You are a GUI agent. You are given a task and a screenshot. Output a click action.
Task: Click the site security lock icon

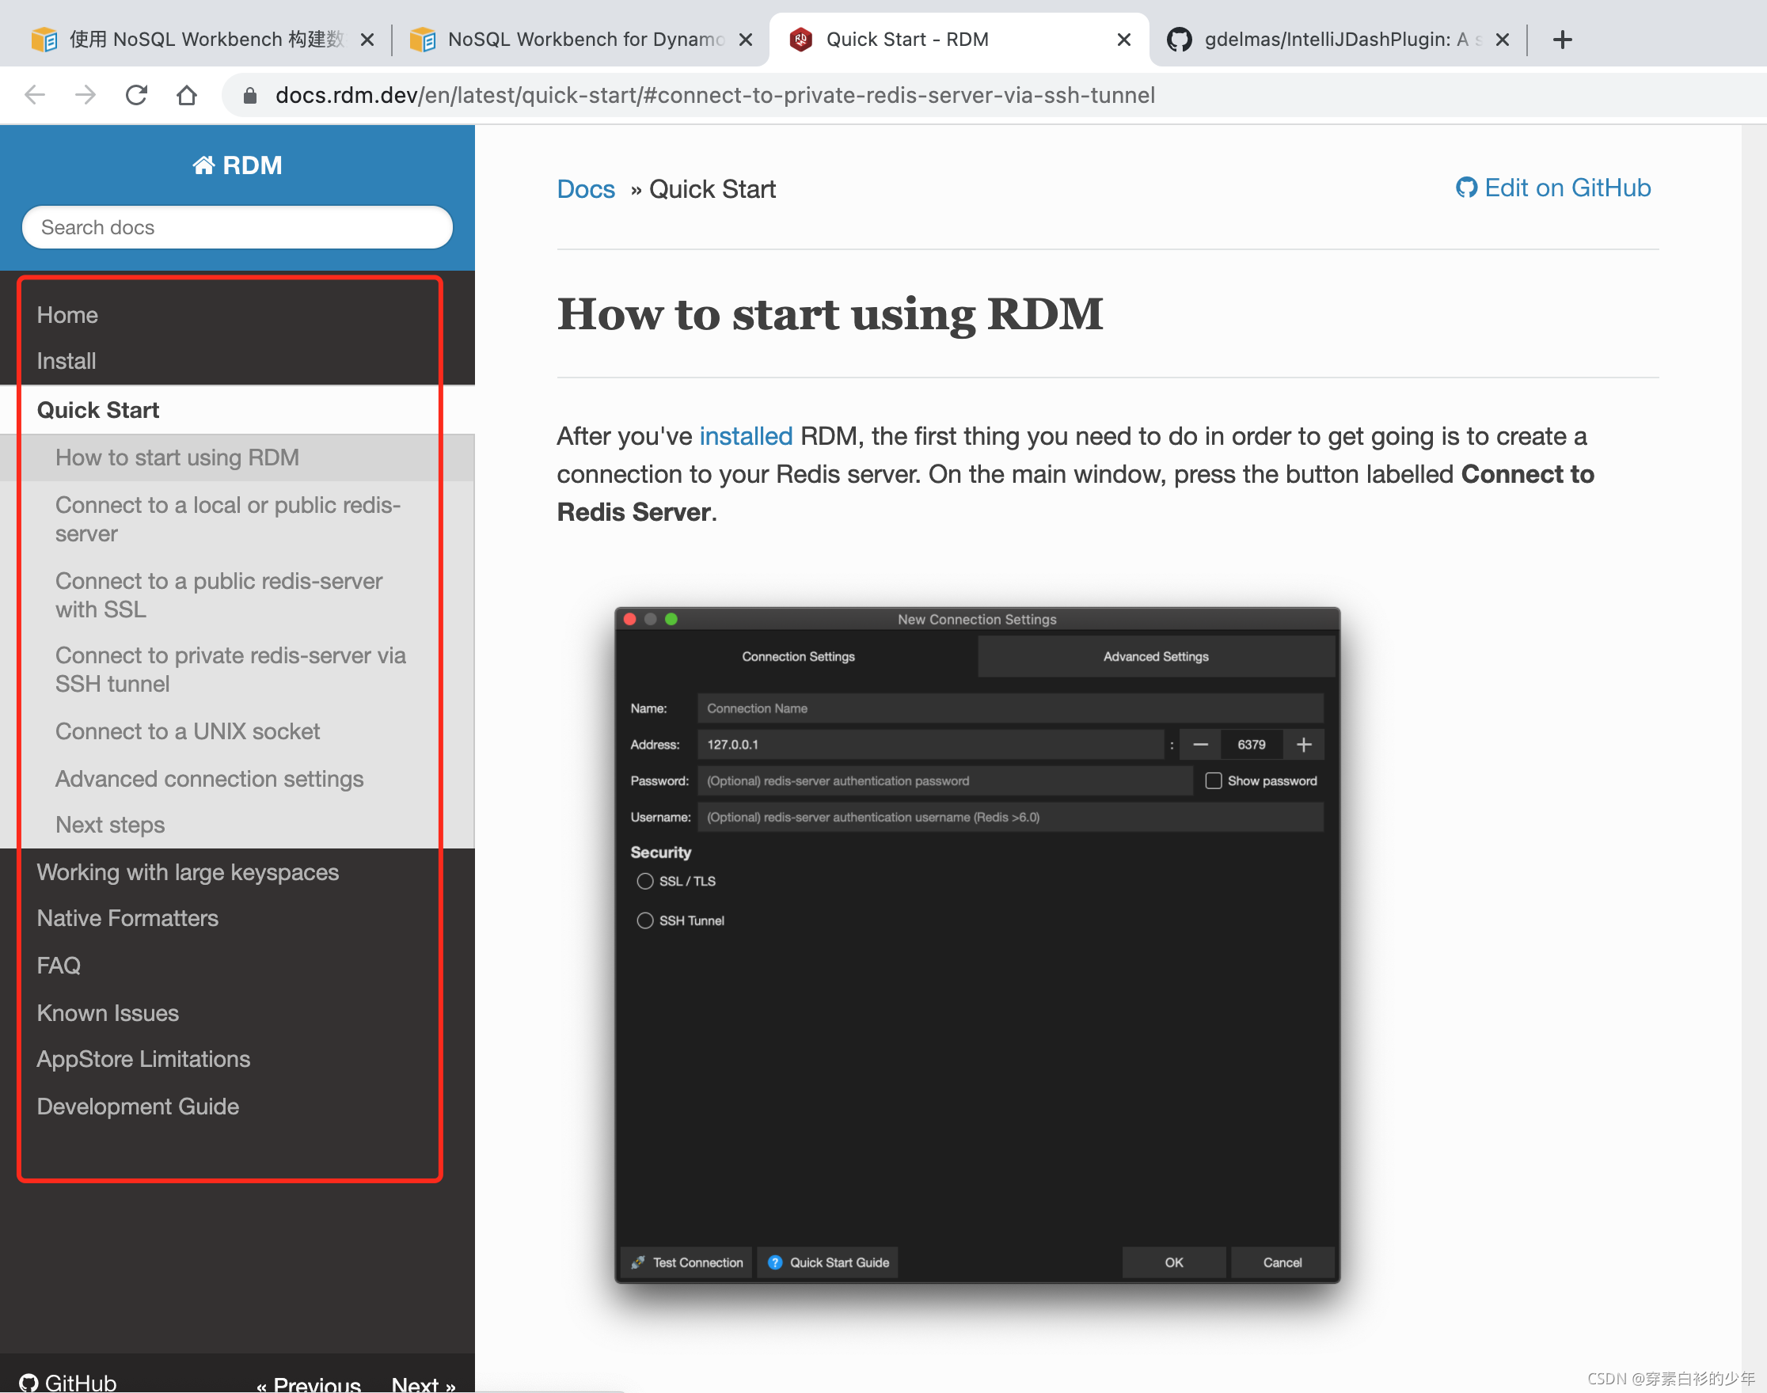point(250,95)
